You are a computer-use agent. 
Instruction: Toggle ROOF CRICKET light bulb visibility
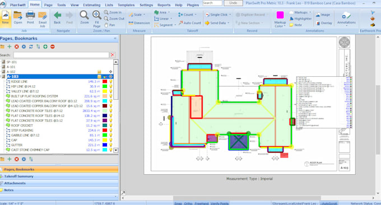tap(111, 125)
